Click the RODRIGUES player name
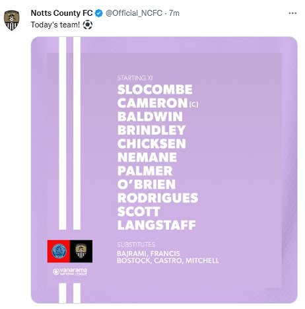Screen dimensions: 305x309 coord(158,198)
